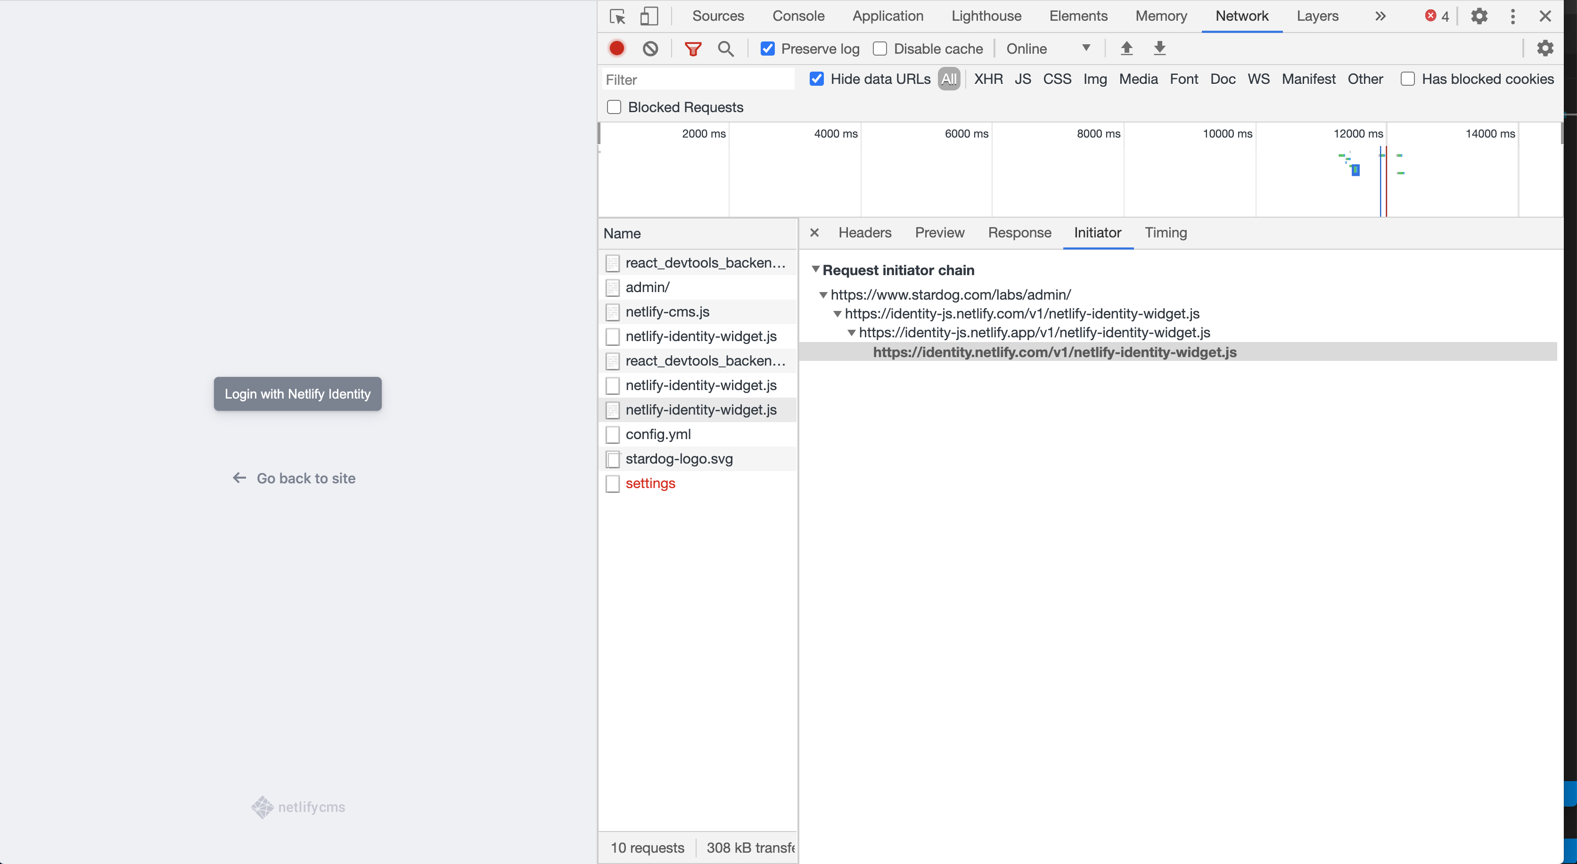Clear the network request log

(650, 49)
